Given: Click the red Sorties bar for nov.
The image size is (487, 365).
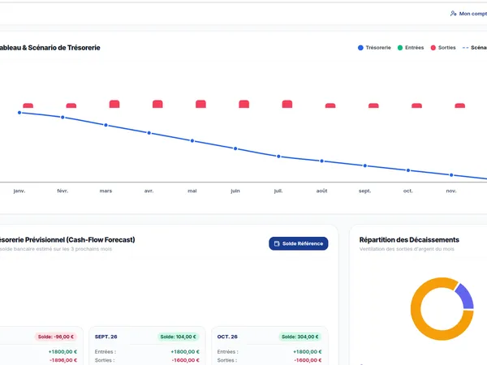Looking at the screenshot, I should 459,105.
